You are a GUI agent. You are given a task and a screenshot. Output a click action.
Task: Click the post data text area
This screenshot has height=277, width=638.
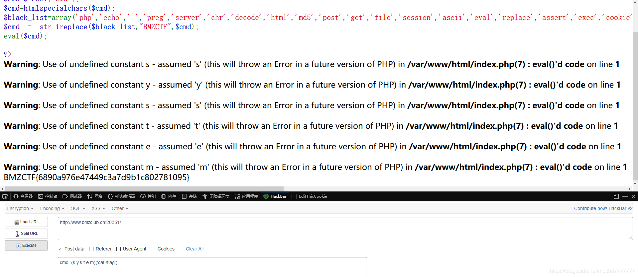tap(212, 267)
